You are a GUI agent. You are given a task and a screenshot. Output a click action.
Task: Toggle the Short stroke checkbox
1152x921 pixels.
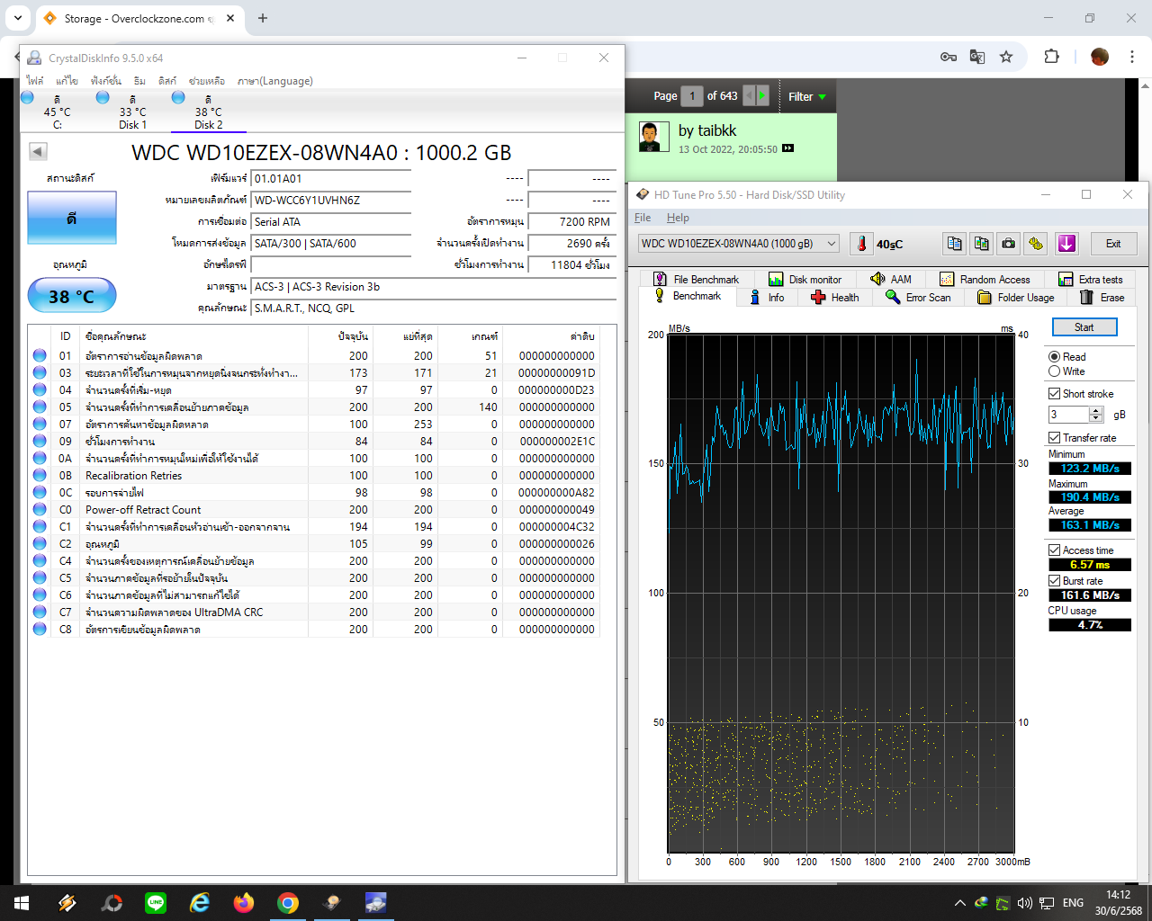[x=1054, y=394]
